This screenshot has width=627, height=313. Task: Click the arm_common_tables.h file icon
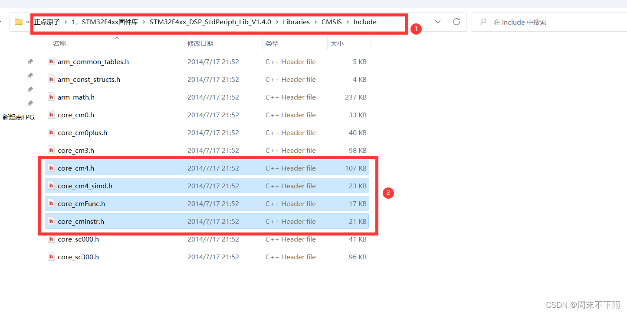[51, 61]
